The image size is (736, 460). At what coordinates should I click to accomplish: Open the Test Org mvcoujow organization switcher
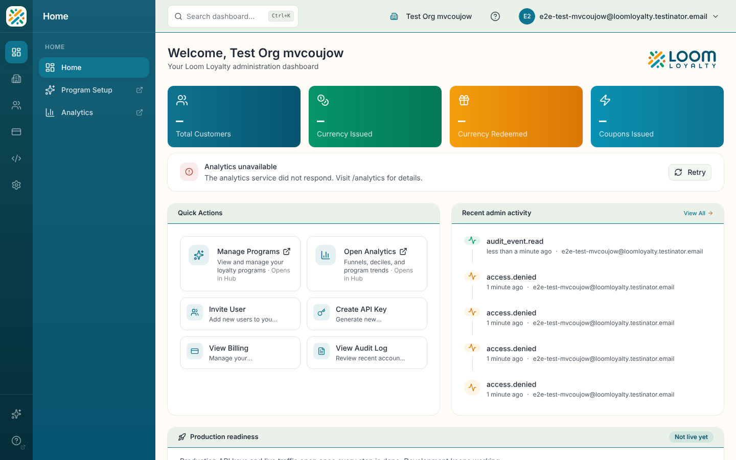431,16
